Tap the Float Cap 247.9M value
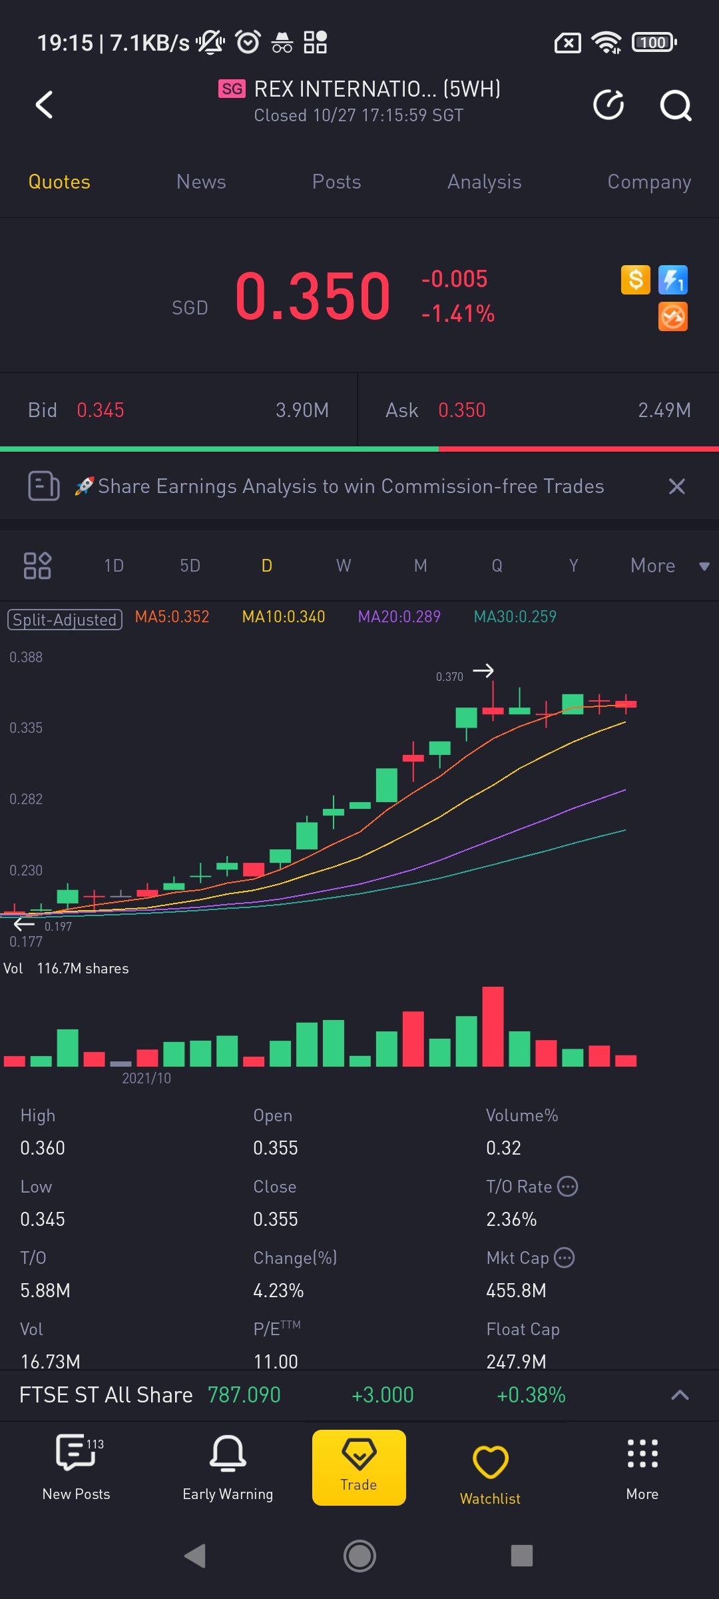This screenshot has width=719, height=1599. [516, 1361]
